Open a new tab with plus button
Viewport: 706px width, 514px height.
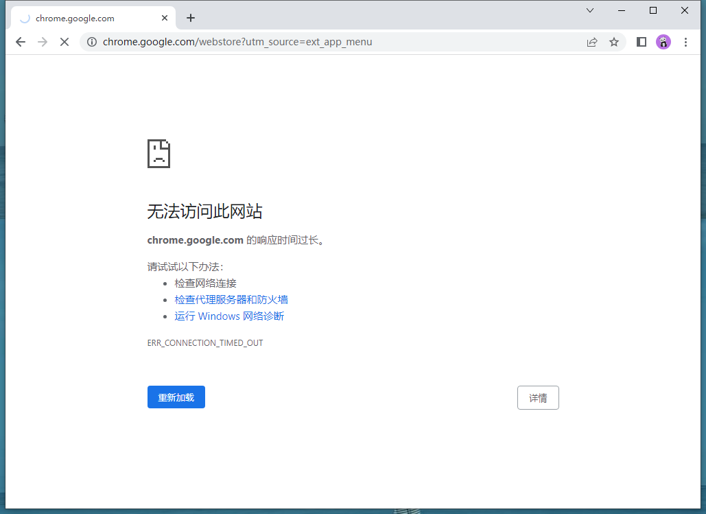pyautogui.click(x=191, y=18)
